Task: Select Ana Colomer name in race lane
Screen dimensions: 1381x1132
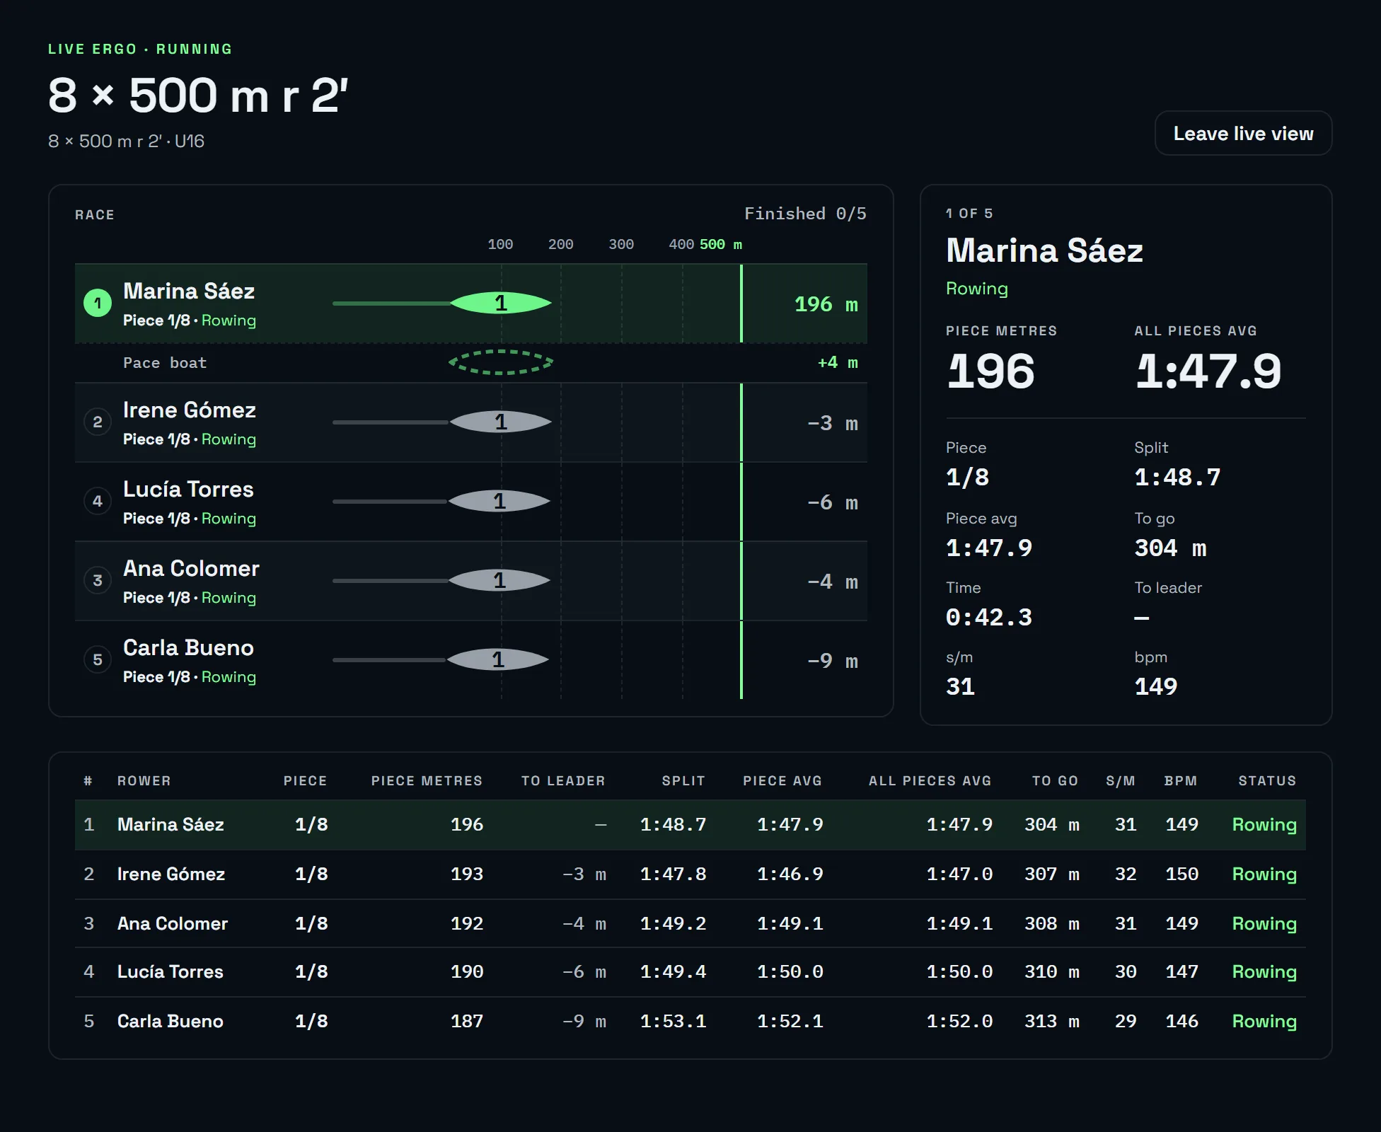Action: (x=191, y=568)
